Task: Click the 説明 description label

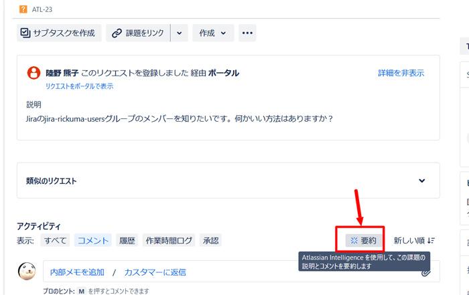Action: 33,104
